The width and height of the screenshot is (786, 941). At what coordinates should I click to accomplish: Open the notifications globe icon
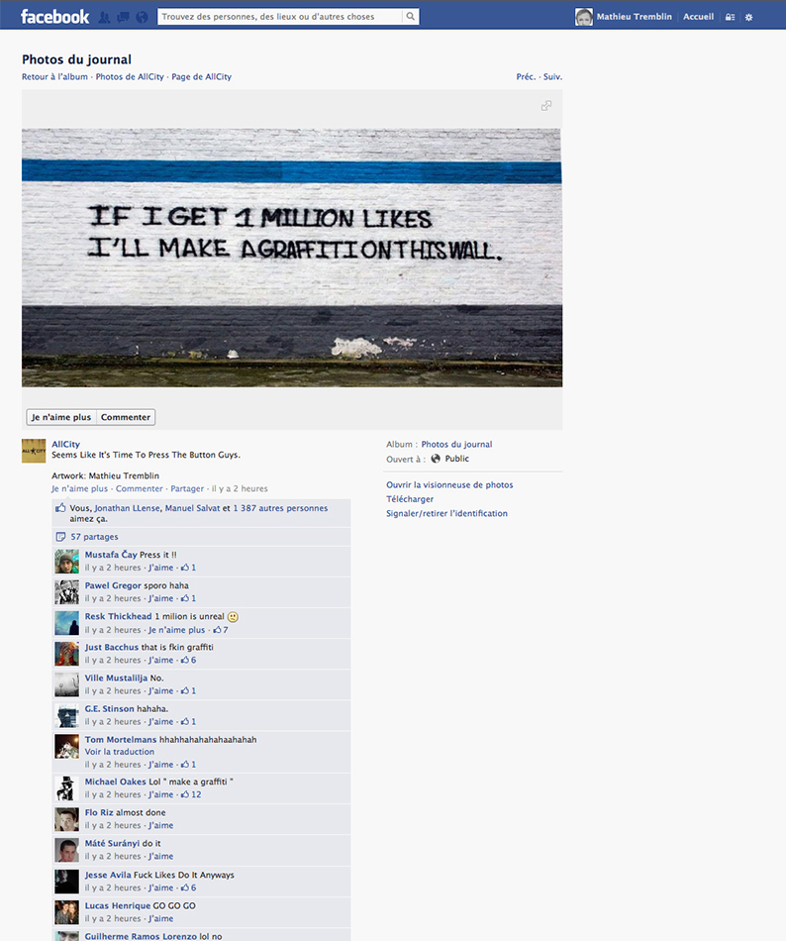[x=143, y=18]
